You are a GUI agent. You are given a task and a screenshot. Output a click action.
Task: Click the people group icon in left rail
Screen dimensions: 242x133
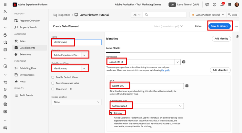5,19
